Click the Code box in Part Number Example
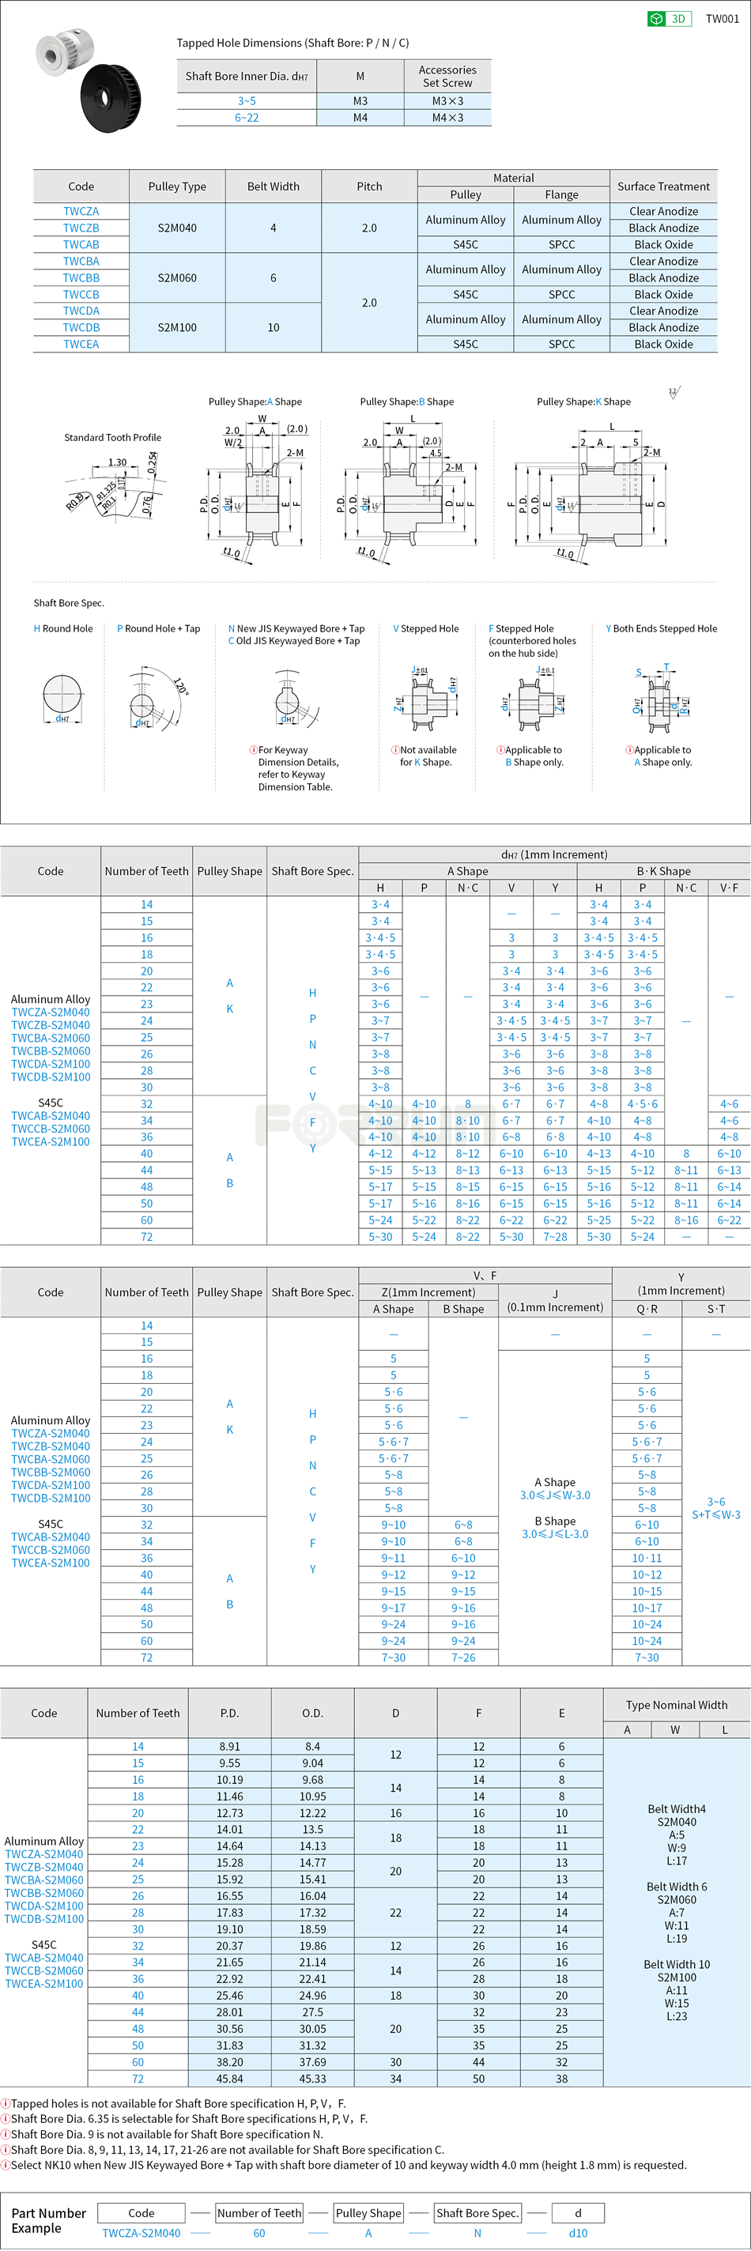The width and height of the screenshot is (751, 2251). pyautogui.click(x=142, y=2212)
